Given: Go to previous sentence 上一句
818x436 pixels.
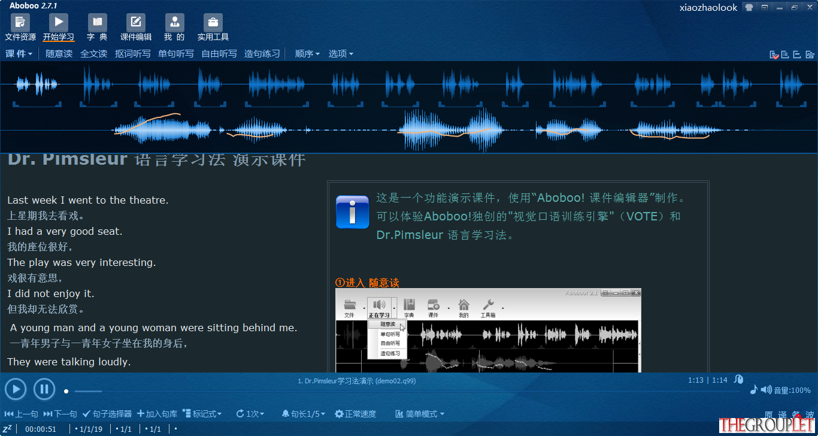Looking at the screenshot, I should 22,414.
